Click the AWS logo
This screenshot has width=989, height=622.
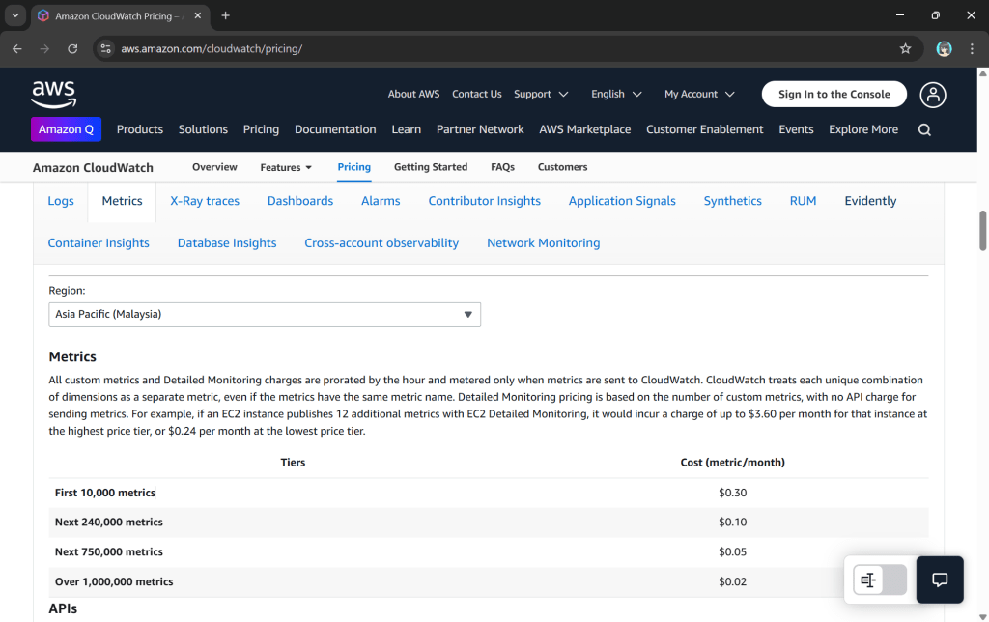[53, 94]
